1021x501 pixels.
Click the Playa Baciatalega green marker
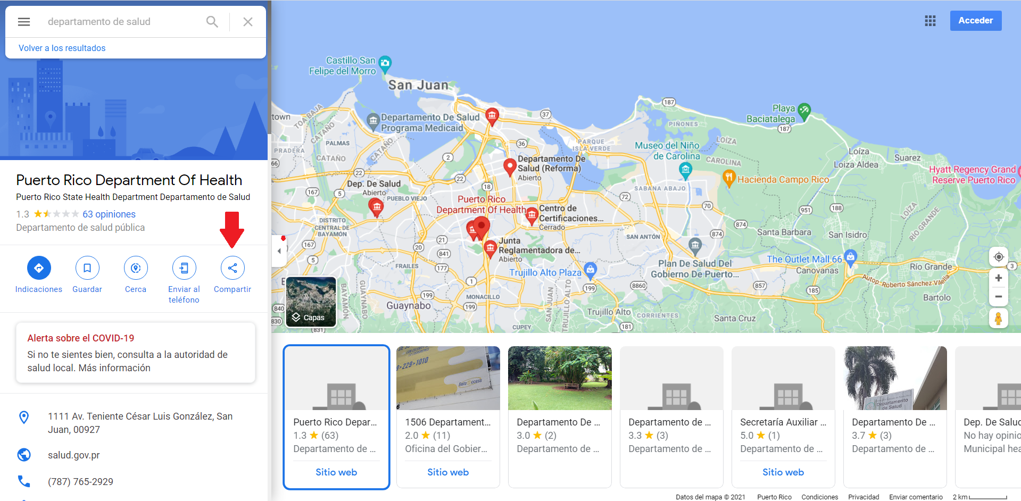[x=804, y=111]
